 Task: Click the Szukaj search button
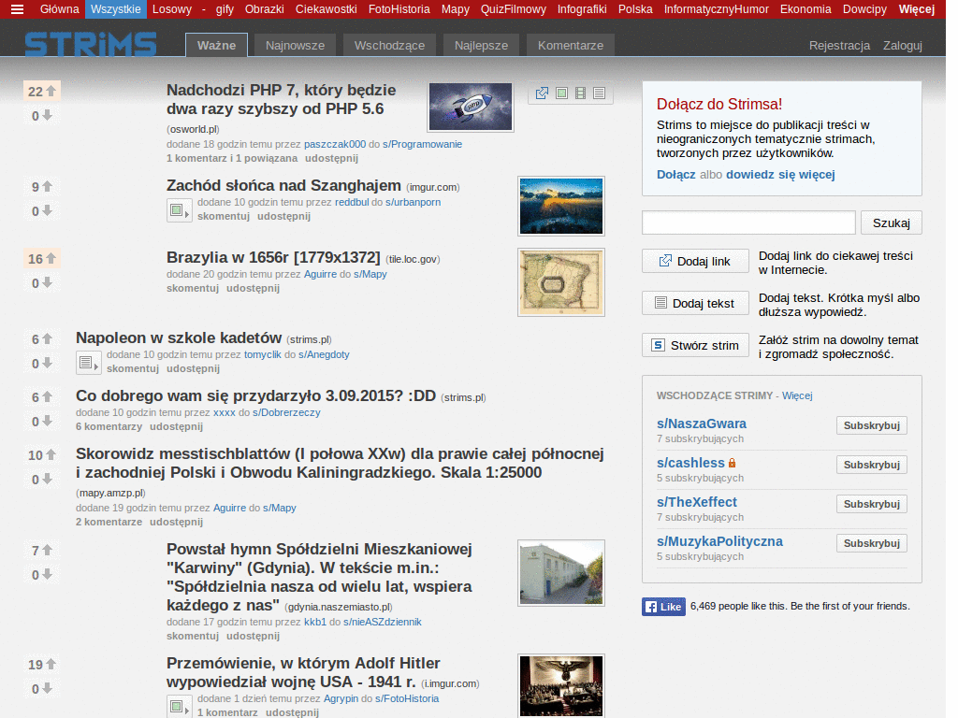coord(891,223)
